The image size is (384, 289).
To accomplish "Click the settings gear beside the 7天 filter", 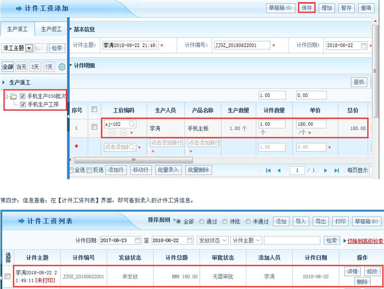I will coord(61,67).
